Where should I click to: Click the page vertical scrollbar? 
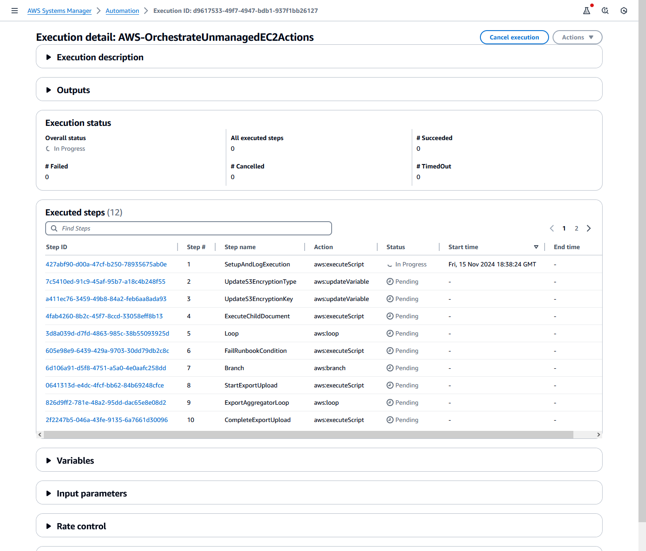tap(642, 261)
